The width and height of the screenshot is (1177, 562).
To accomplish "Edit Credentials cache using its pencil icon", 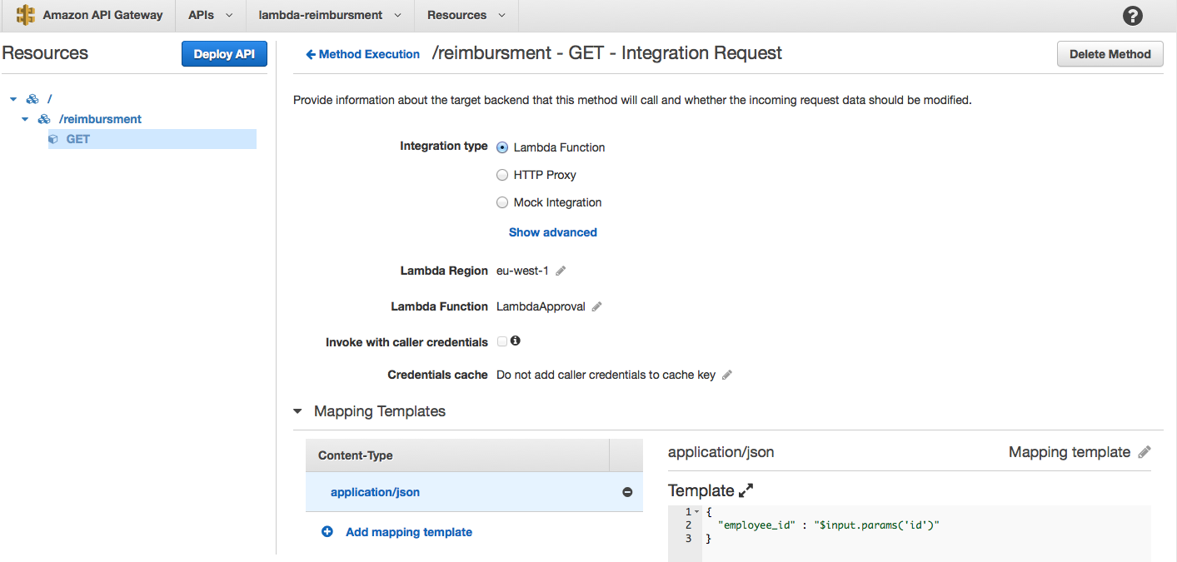I will click(x=726, y=374).
